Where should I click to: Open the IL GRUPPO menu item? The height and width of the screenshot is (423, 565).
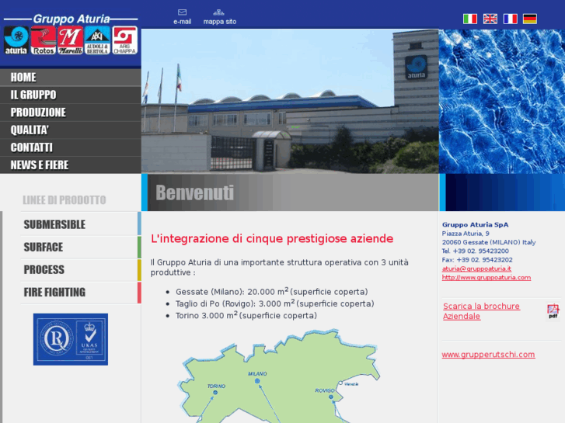pos(70,95)
